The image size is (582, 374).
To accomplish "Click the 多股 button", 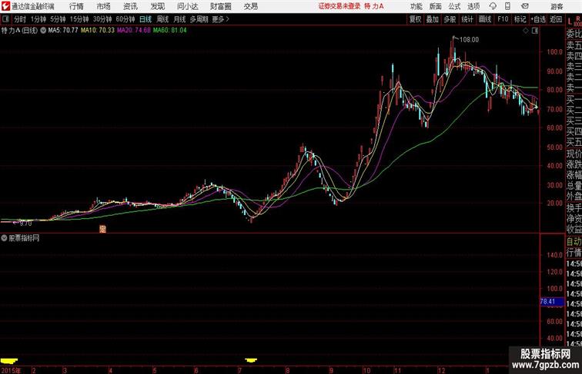I will coord(450,19).
